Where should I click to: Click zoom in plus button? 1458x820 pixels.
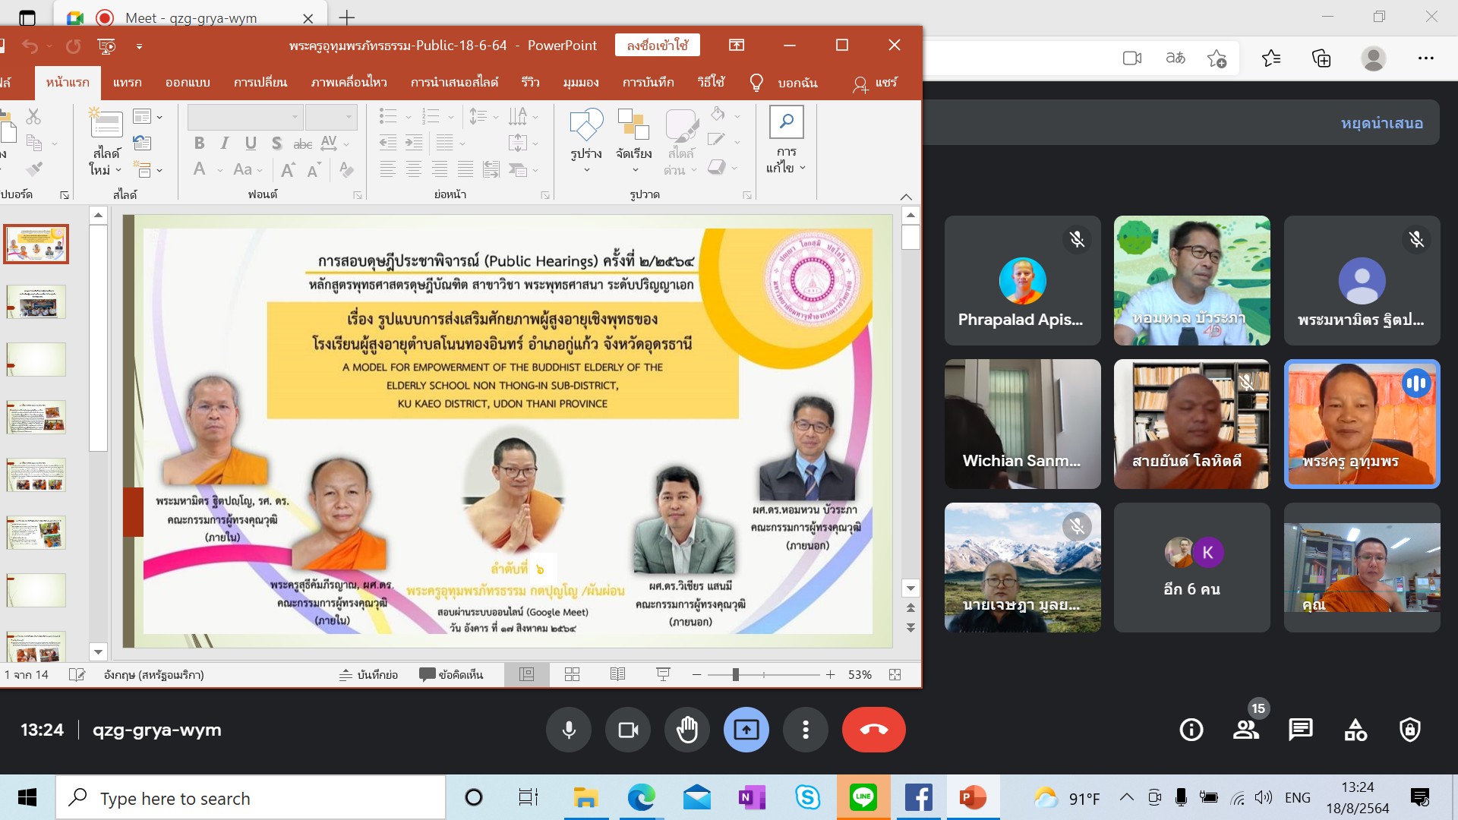[x=831, y=674]
